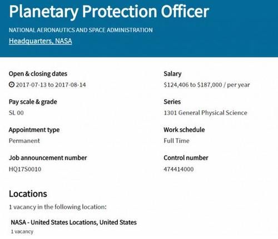Click the Series heading
Screen dimensions: 278x239
tap(172, 102)
